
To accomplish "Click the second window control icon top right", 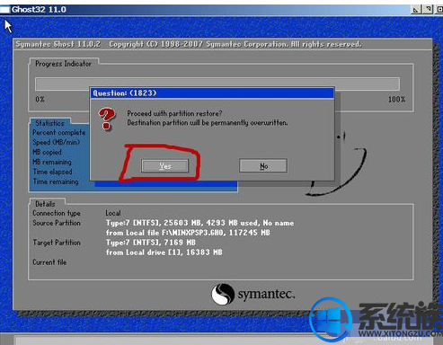I will 428,10.
